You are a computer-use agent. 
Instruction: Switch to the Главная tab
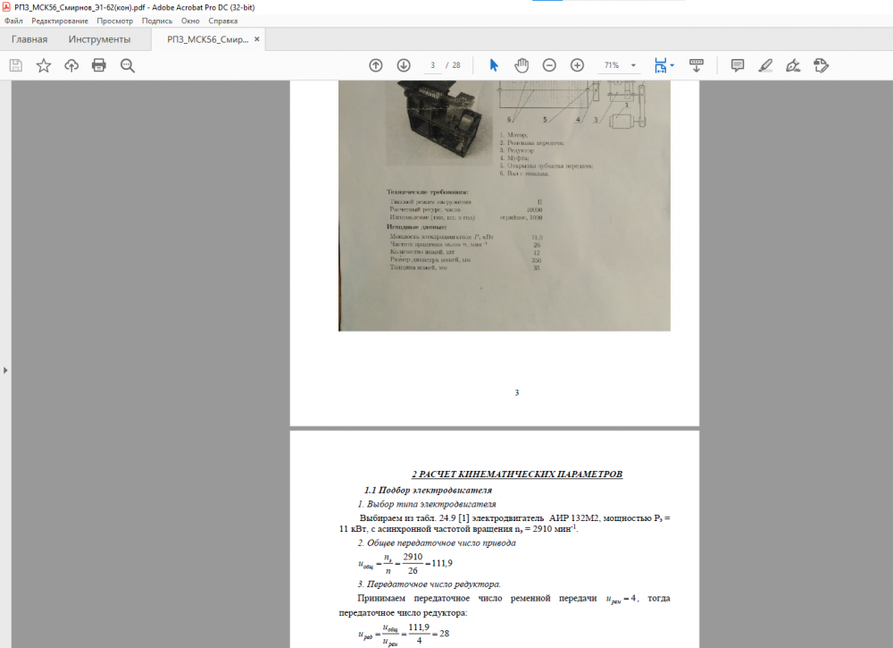tap(29, 39)
